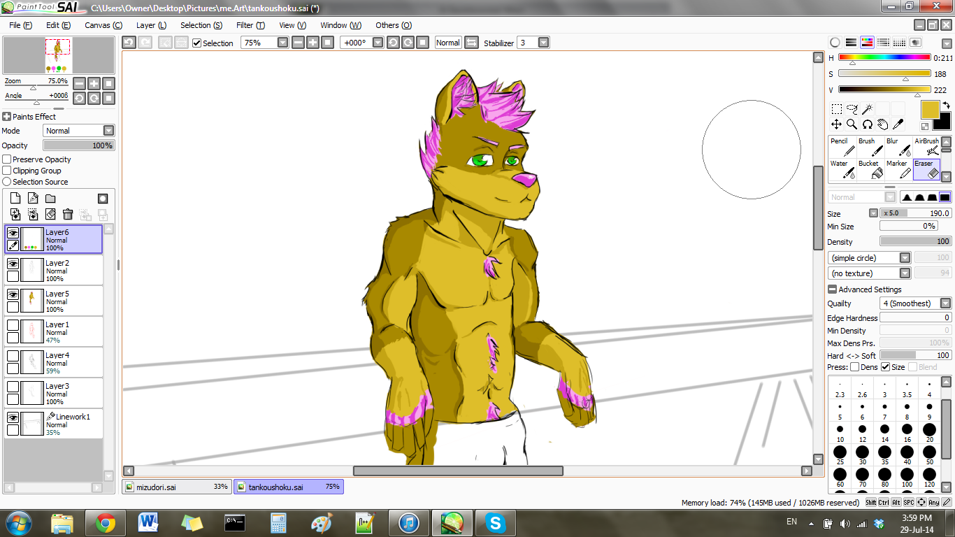The height and width of the screenshot is (537, 955).
Task: Select the Bucket fill tool
Action: click(x=870, y=169)
